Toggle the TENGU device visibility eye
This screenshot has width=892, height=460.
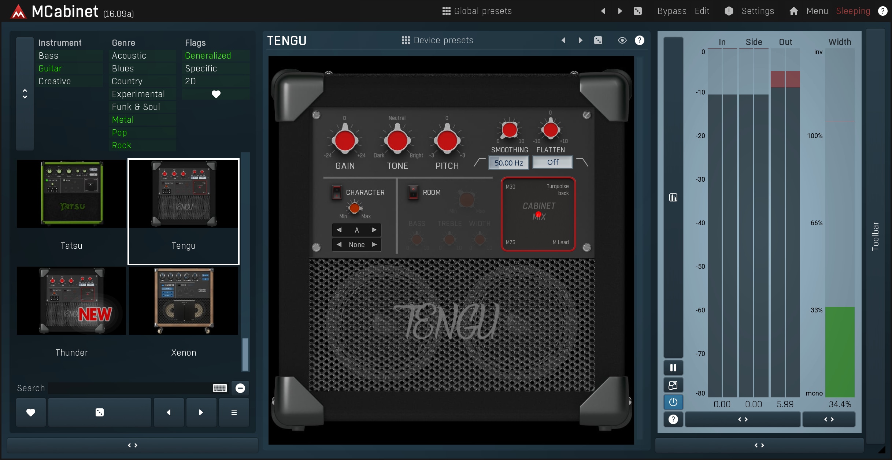click(622, 40)
